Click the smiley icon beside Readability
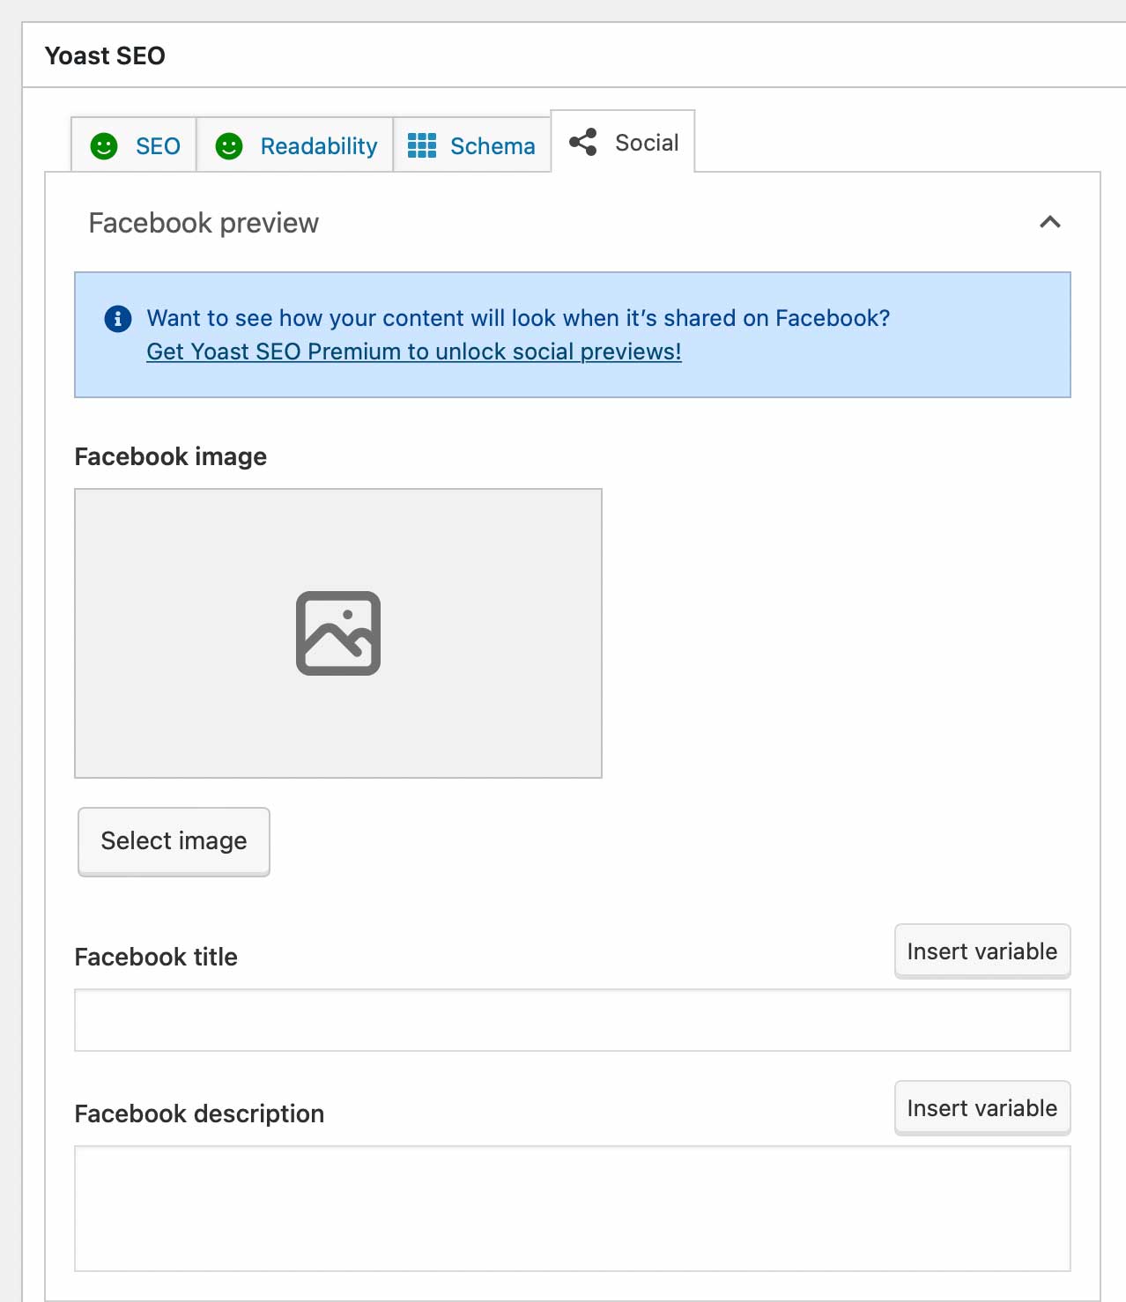 (229, 145)
